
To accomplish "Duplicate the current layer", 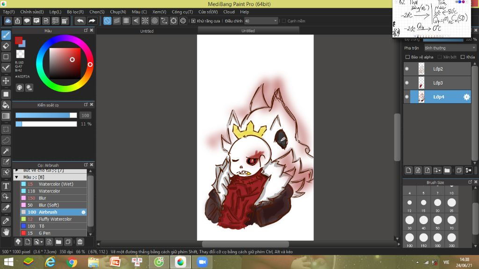I will [459, 170].
